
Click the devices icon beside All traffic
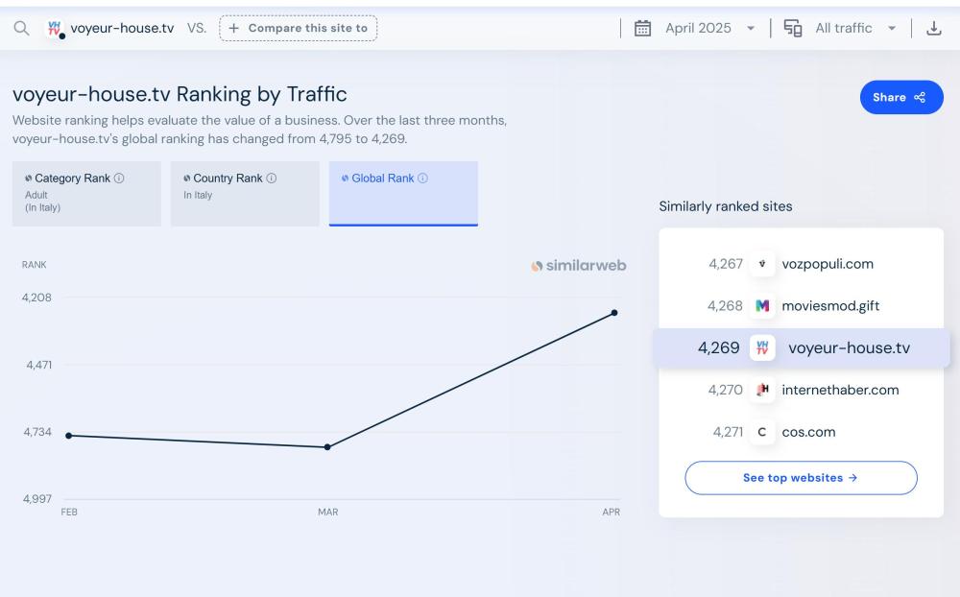pos(793,28)
